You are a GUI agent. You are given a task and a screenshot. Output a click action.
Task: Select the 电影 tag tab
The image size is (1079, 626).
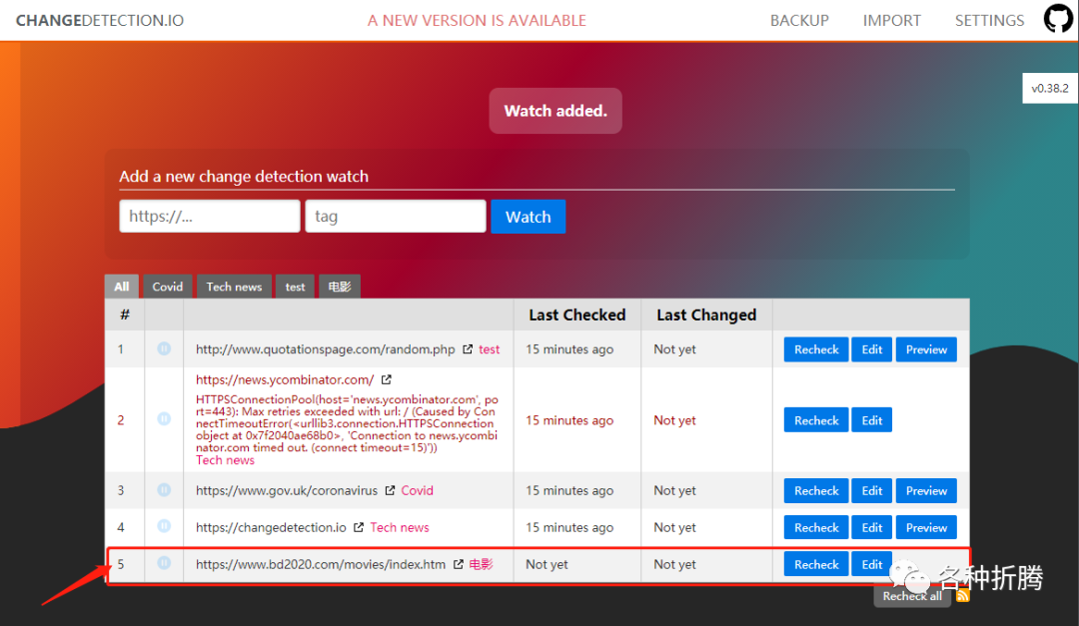(x=340, y=287)
